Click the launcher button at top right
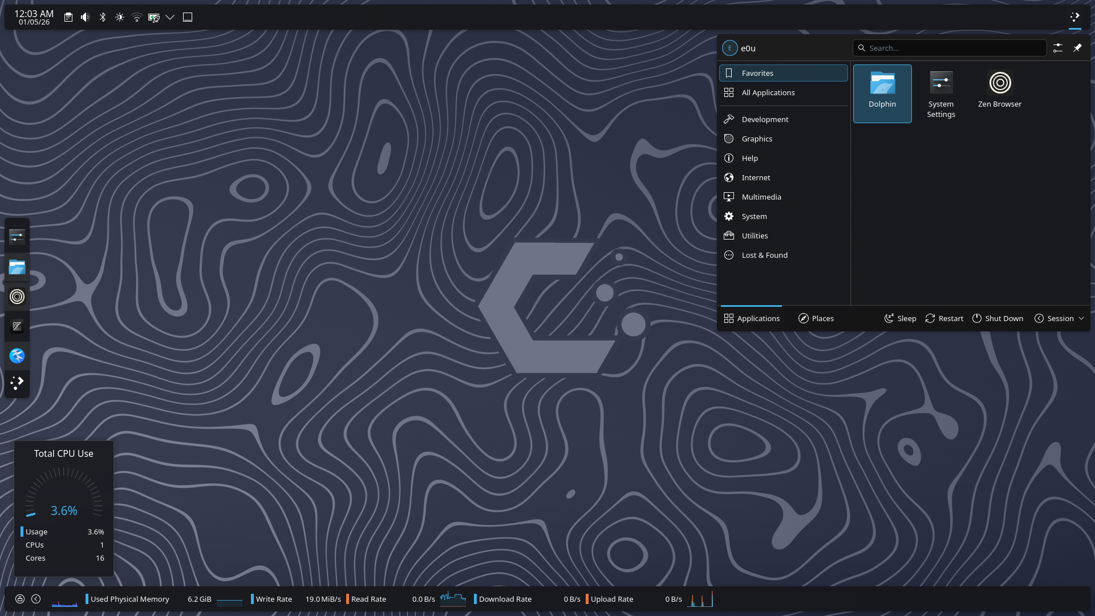Image resolution: width=1095 pixels, height=616 pixels. 1075,17
